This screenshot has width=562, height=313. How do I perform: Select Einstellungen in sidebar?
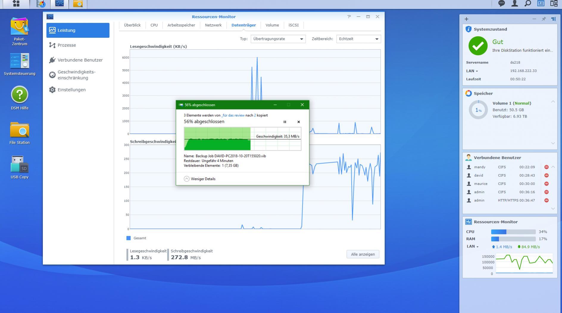point(78,90)
